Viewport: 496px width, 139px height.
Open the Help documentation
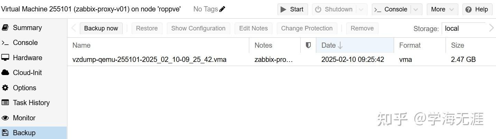pos(477,9)
